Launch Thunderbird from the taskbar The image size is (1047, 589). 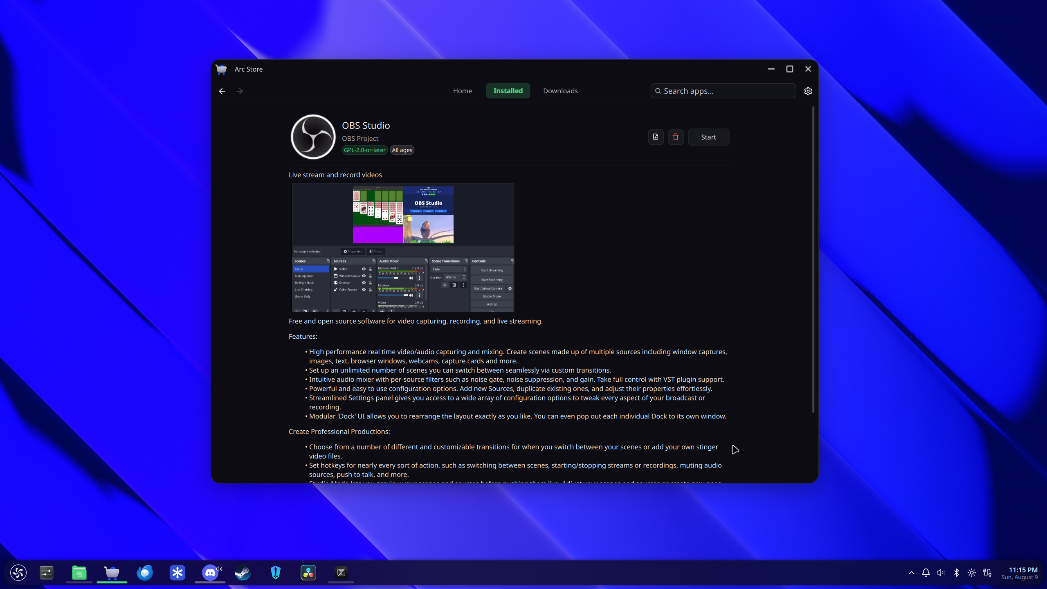point(145,572)
